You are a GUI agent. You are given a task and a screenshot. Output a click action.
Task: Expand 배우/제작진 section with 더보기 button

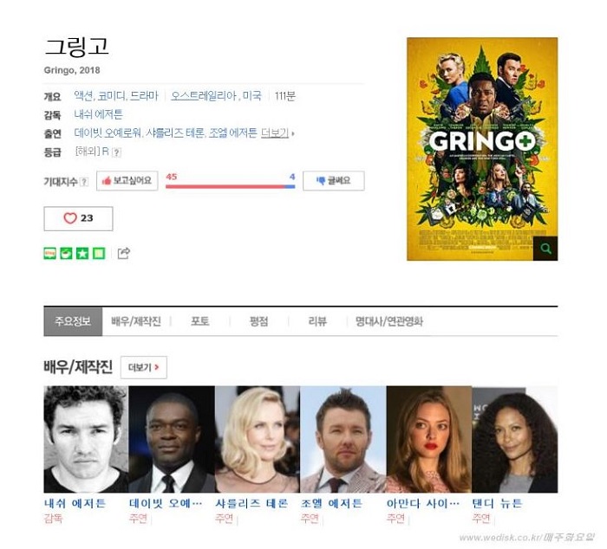144,367
